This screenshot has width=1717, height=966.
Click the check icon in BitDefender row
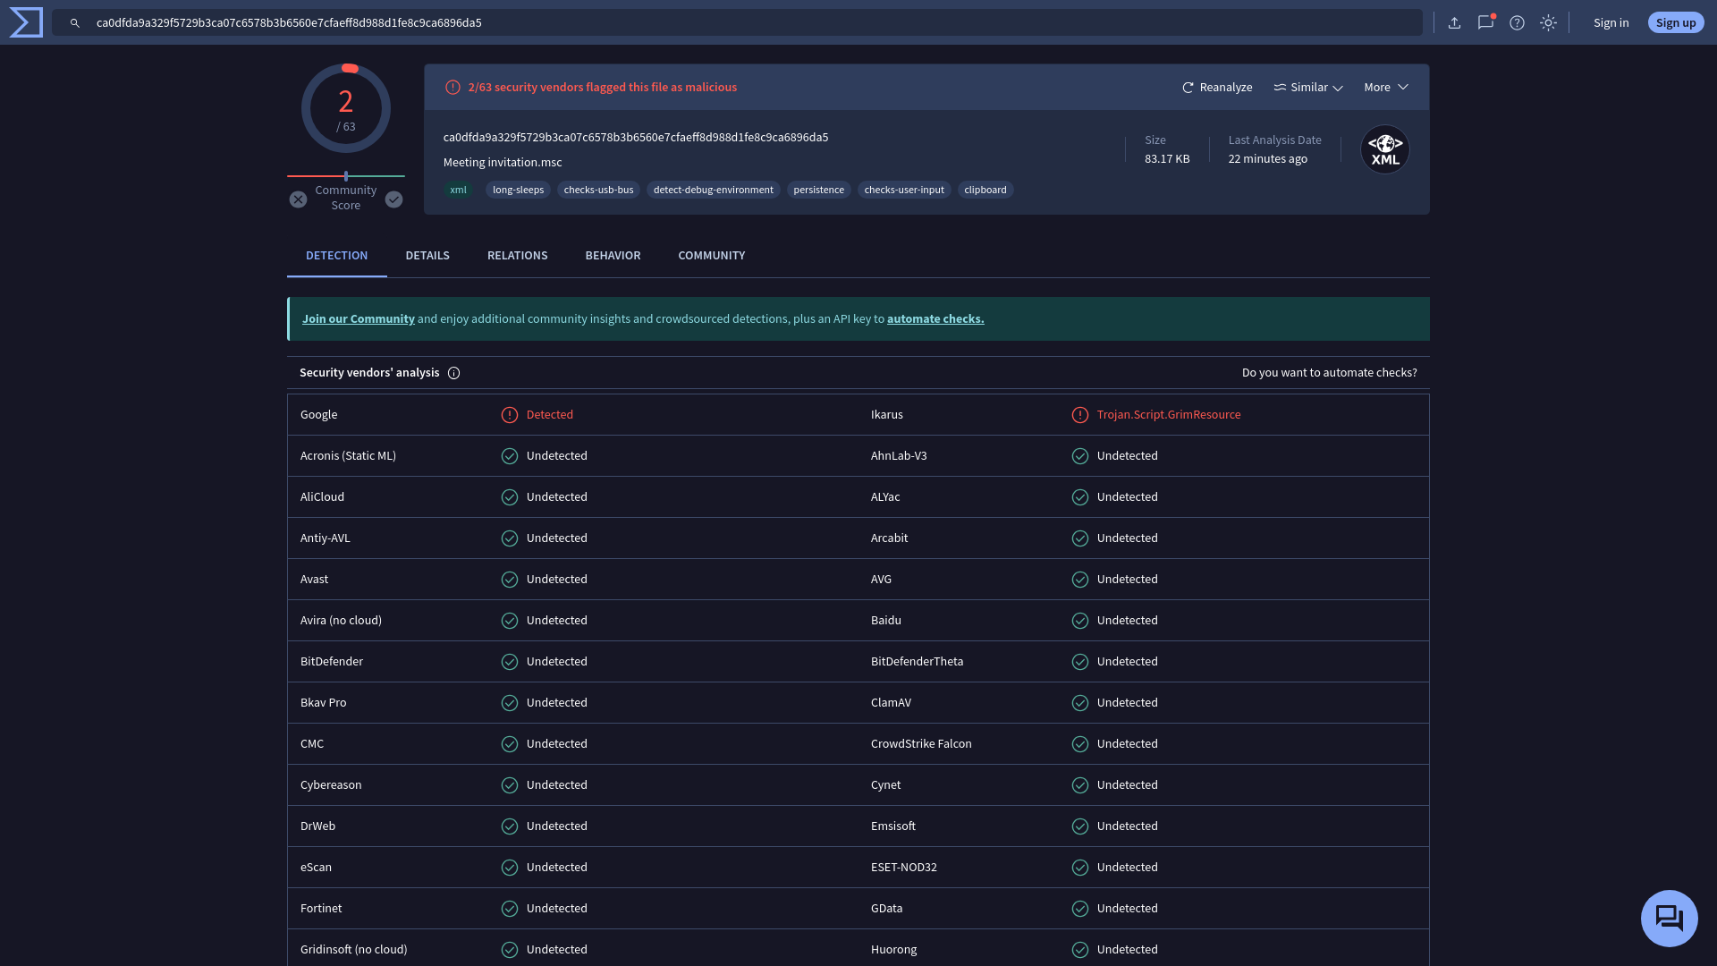(x=510, y=662)
